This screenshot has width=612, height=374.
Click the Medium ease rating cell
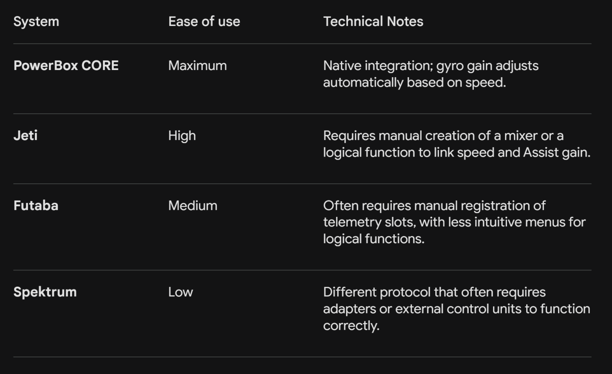click(193, 206)
